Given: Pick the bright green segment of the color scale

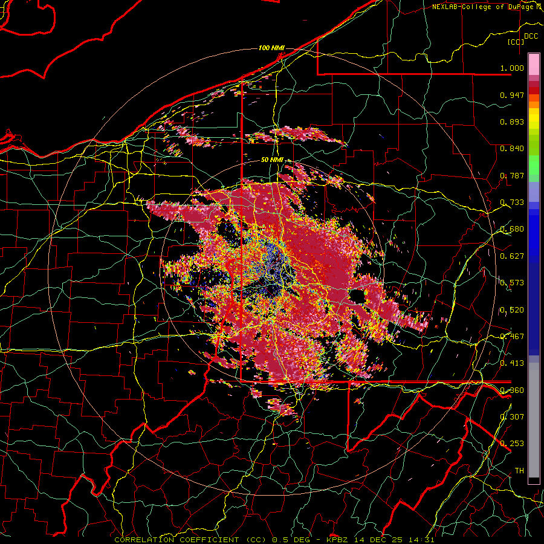Looking at the screenshot, I should 534,165.
